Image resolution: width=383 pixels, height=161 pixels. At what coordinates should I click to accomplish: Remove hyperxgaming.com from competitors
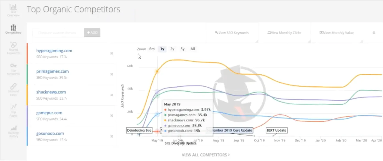(x=112, y=53)
